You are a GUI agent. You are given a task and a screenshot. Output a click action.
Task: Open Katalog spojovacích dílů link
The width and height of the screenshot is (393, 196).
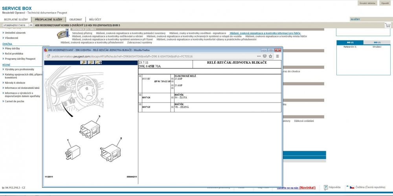click(x=24, y=76)
